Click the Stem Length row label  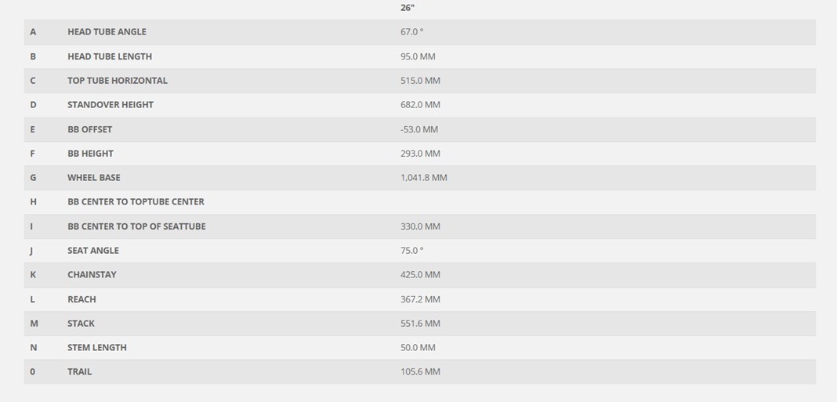tap(97, 348)
